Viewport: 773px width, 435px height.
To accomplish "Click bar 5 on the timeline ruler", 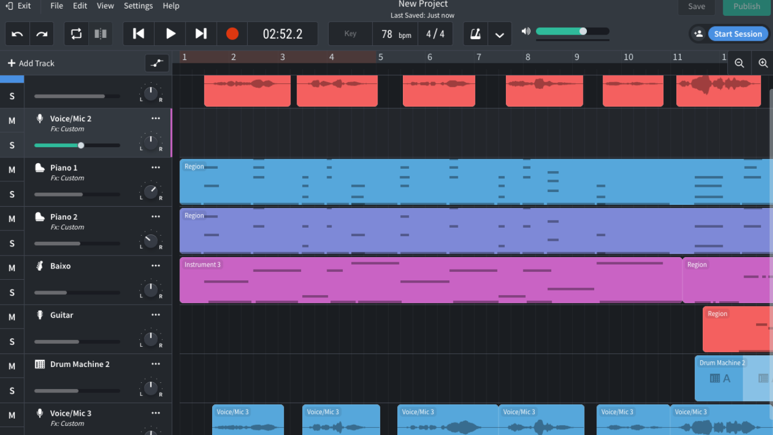I will click(381, 57).
